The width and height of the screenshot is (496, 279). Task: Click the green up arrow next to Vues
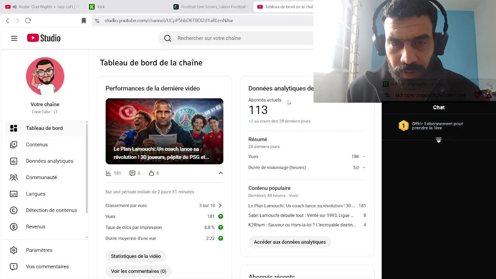pyautogui.click(x=220, y=217)
